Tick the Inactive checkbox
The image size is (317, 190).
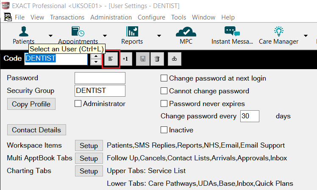coord(164,130)
